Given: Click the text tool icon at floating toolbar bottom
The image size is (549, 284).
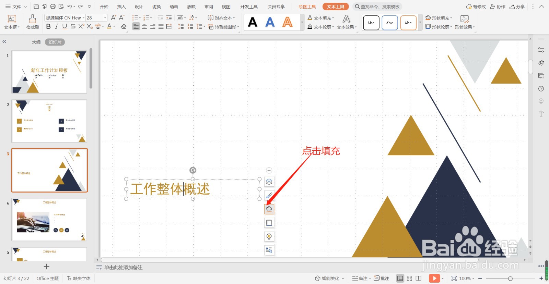Looking at the screenshot, I should click(269, 250).
